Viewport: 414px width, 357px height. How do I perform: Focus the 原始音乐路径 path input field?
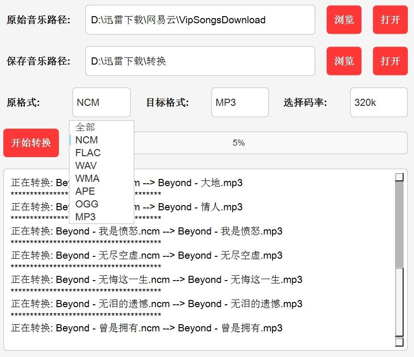pos(200,20)
